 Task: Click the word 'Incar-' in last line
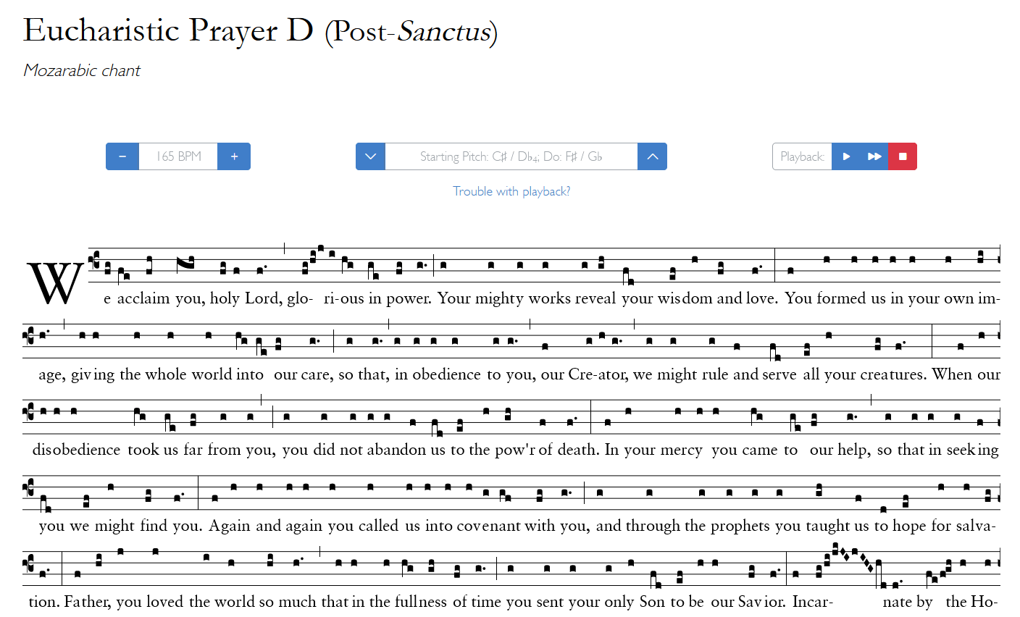813,602
